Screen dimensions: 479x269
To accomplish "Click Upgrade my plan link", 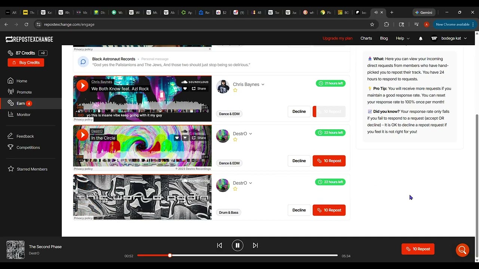I will 338,38.
